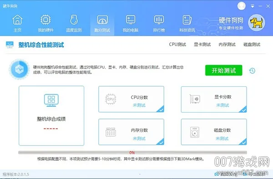Viewport: 273px width, 179px height.
Task: Click the memory module icon in 内存分数
Action: tap(111, 132)
